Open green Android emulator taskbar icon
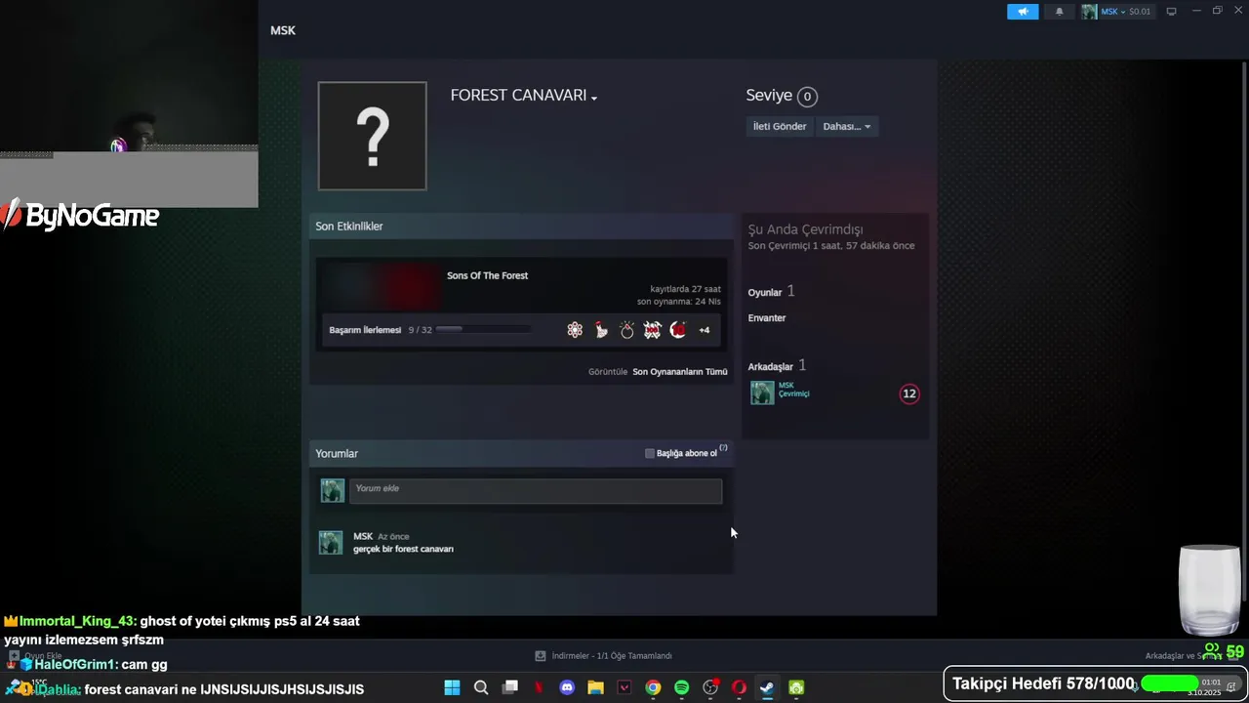 (796, 687)
